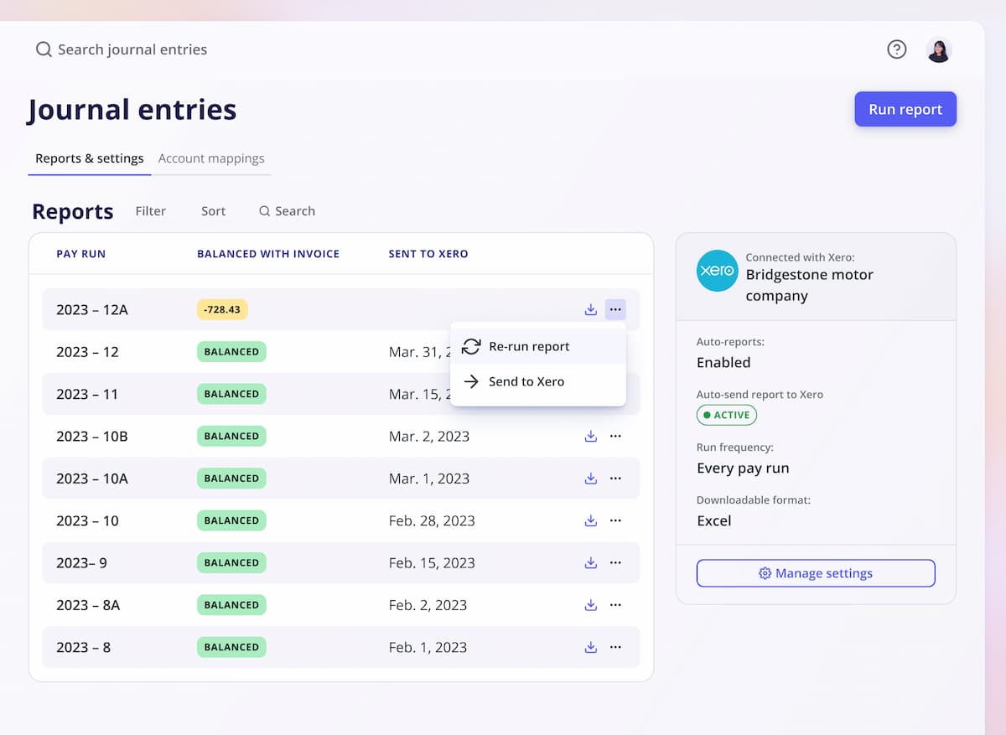Image resolution: width=1006 pixels, height=735 pixels.
Task: Open Manage settings
Action: point(816,573)
